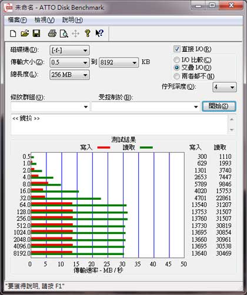Click the red 寫入 legend swatch
The image size is (247, 295).
coord(104,147)
